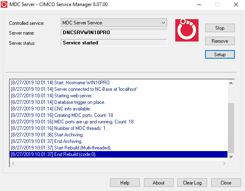Screen dimensions: 245x191
Task: Select highlighted line 'End Rebuild (code:0).'
Action: 119,154
